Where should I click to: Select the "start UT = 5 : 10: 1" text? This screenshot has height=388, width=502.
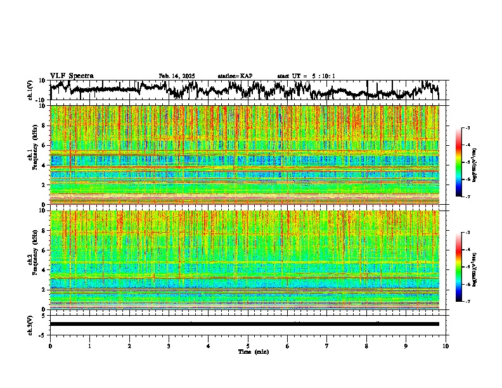tap(306, 76)
